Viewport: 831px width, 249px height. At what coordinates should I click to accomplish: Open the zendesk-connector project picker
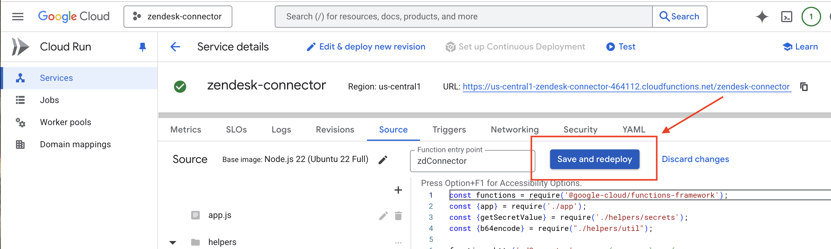(x=178, y=17)
